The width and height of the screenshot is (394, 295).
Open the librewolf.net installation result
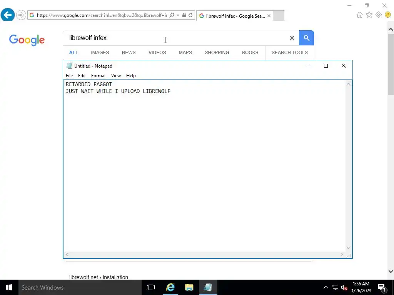[99, 277]
